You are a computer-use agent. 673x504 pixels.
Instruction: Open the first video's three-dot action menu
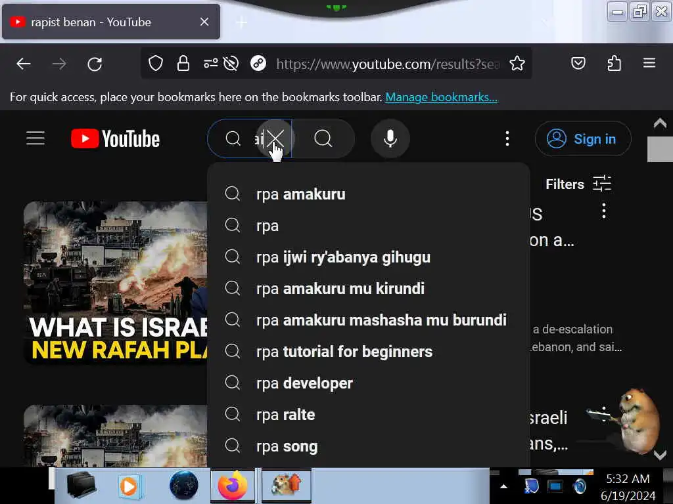coord(603,211)
